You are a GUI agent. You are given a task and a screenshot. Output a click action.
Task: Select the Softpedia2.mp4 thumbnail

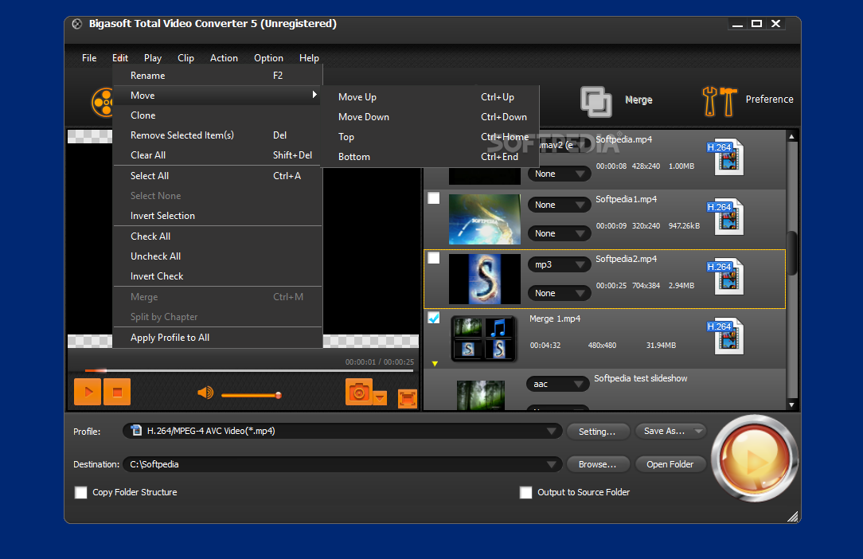tap(484, 279)
